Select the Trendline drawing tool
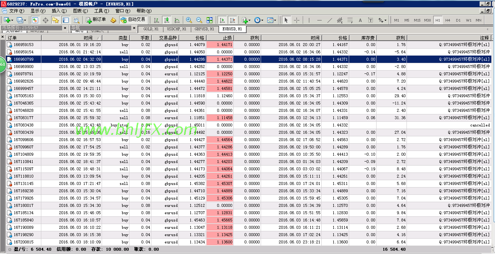The width and height of the screenshot is (495, 254). [x=330, y=20]
